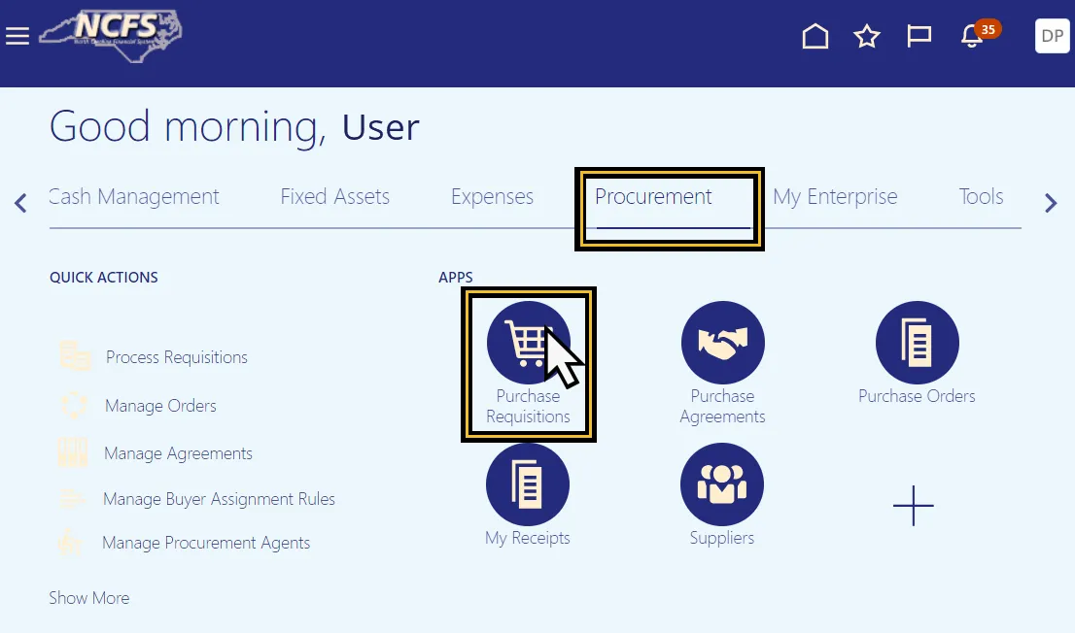Click Manage Buyer Assignment Rules link
Viewport: 1075px width, 633px height.
click(x=219, y=499)
